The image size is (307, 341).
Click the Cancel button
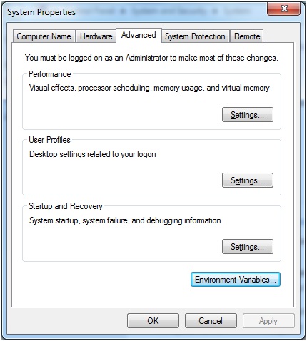211,321
